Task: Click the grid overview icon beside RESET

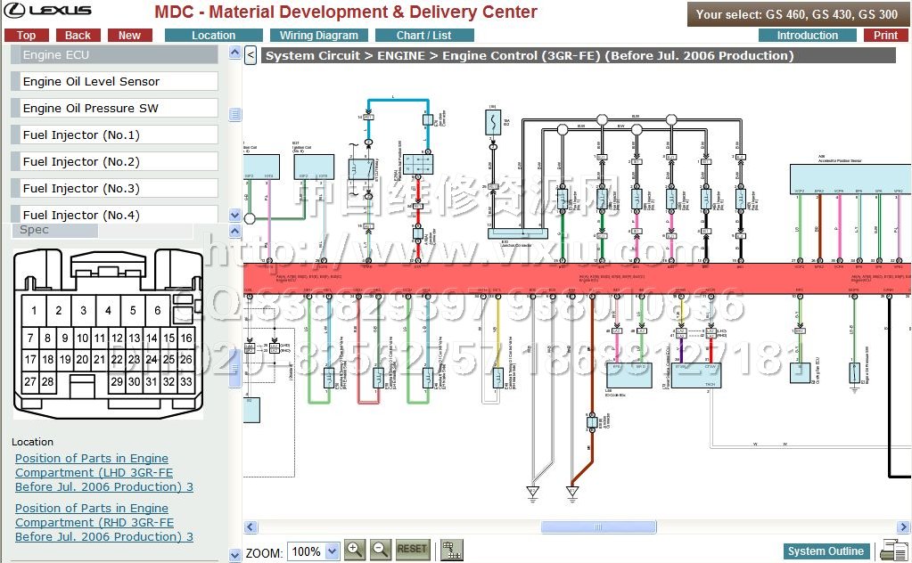Action: [452, 551]
